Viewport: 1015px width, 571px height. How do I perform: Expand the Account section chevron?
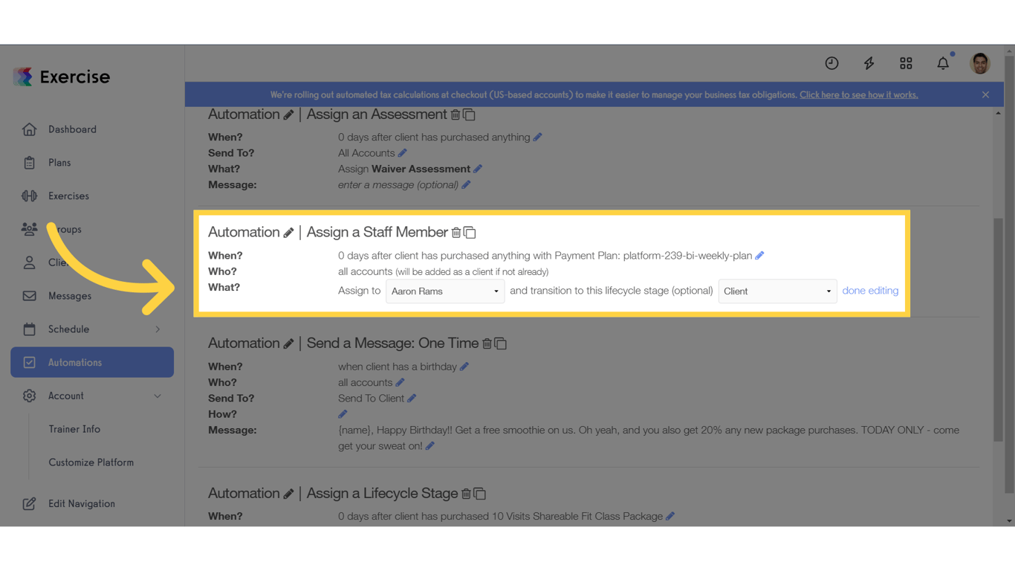(157, 396)
